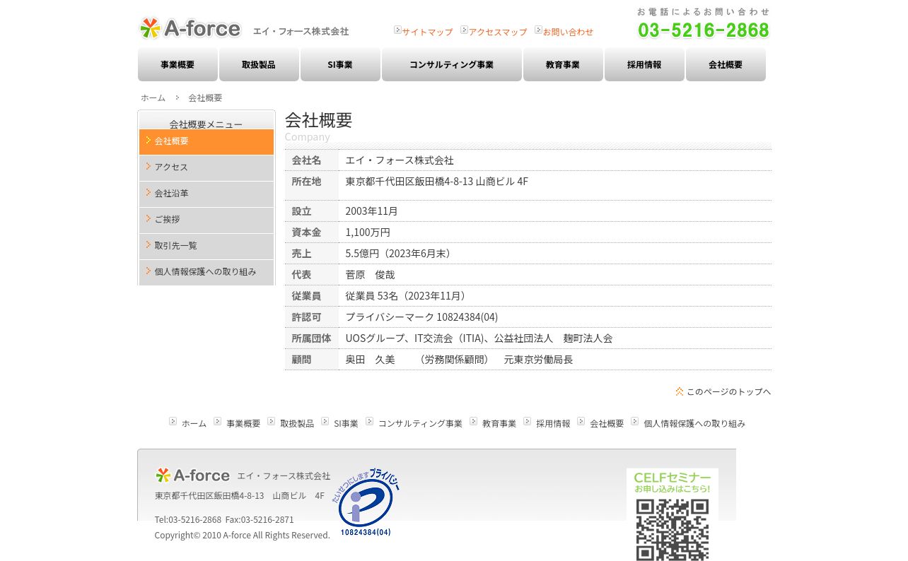Click the 会社概要メニュー sidebar heading

tap(206, 124)
